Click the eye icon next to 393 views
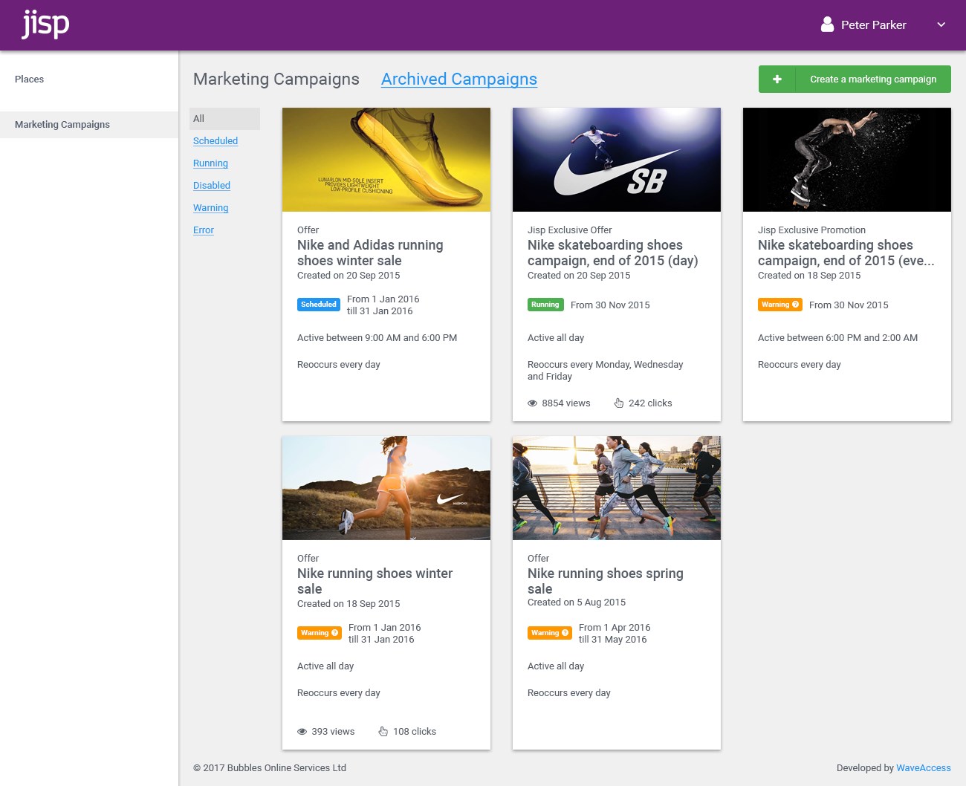Viewport: 966px width, 786px height. (x=302, y=732)
